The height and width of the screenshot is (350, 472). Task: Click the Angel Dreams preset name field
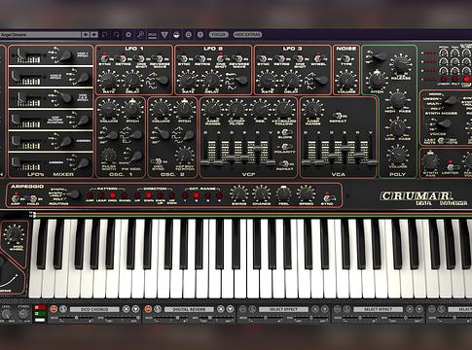40,35
